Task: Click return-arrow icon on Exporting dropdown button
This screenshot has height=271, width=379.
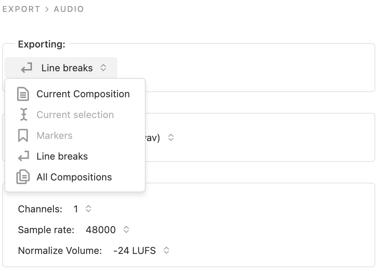Action: click(x=27, y=68)
